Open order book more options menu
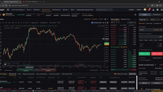 click(136, 19)
